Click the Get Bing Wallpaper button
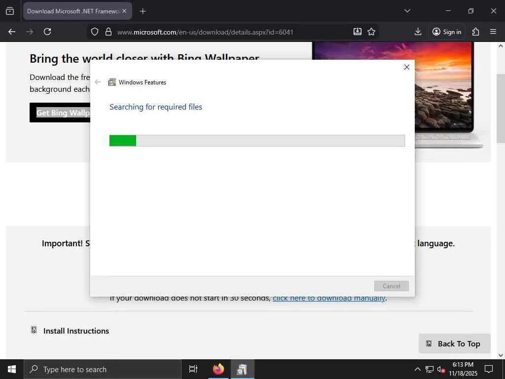Image resolution: width=505 pixels, height=379 pixels. [60, 113]
